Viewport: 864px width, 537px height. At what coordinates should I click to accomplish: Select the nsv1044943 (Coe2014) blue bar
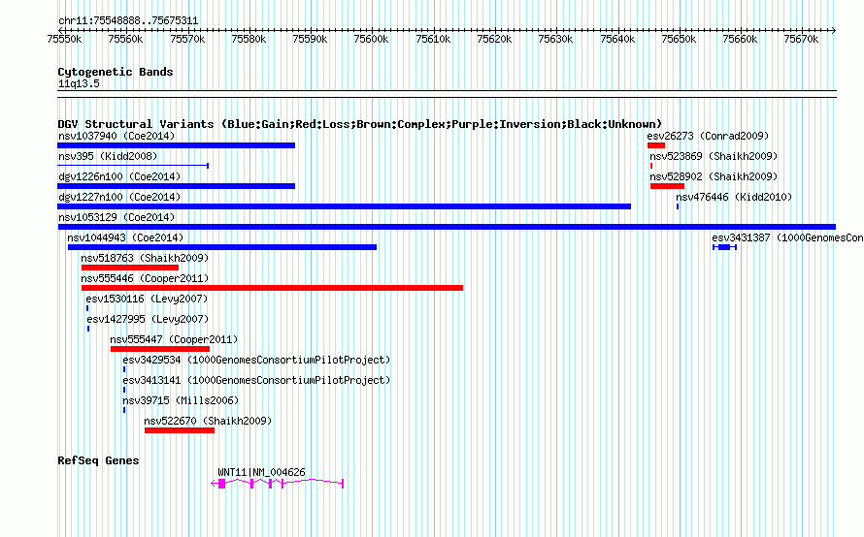[222, 247]
